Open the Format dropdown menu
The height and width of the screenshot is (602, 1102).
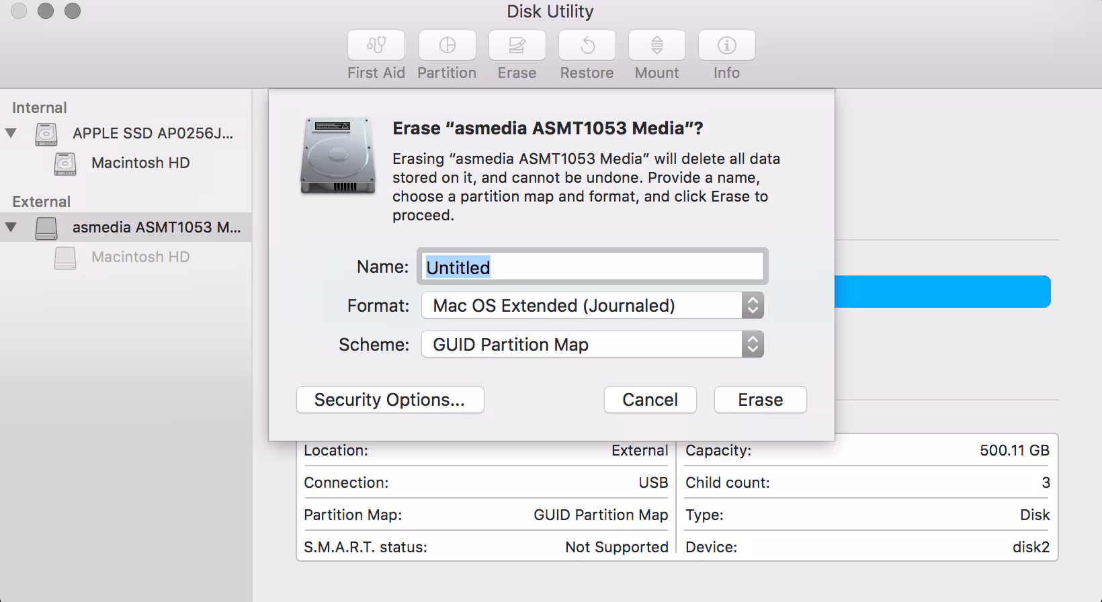(592, 306)
